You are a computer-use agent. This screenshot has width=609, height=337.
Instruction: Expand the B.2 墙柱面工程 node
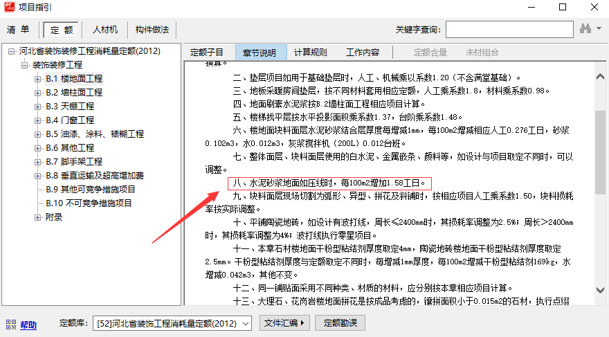click(x=37, y=93)
